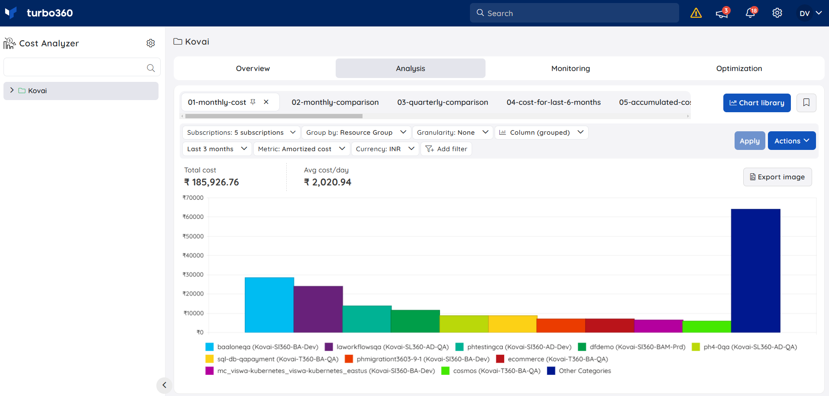
Task: Click Total cost value ₹ 185,926.76
Action: point(211,182)
